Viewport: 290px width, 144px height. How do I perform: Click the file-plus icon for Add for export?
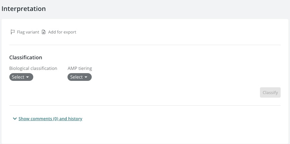pos(44,32)
